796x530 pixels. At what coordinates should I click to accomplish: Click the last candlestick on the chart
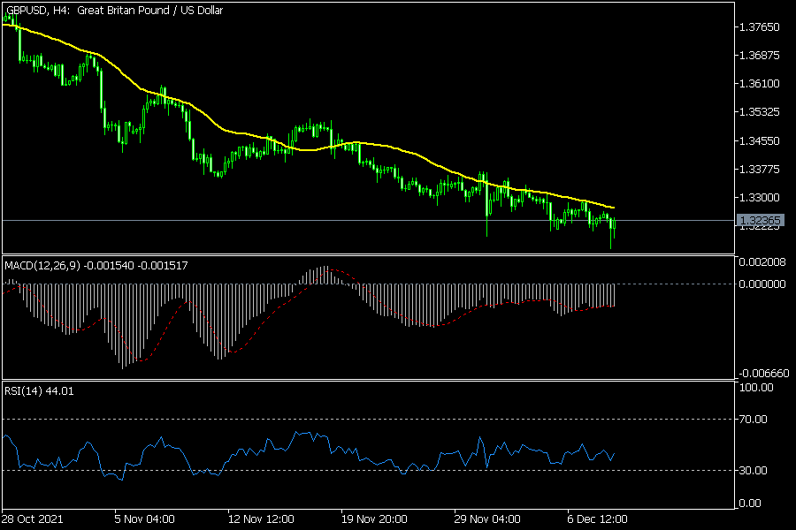(x=615, y=223)
